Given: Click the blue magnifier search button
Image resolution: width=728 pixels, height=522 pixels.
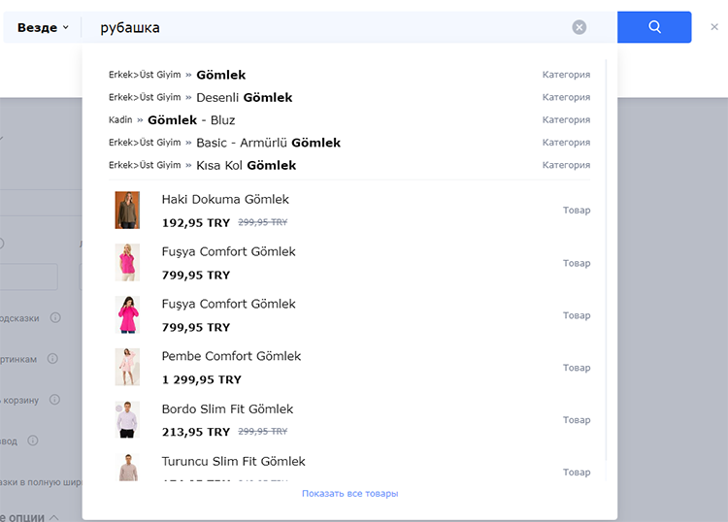Looking at the screenshot, I should (x=654, y=27).
